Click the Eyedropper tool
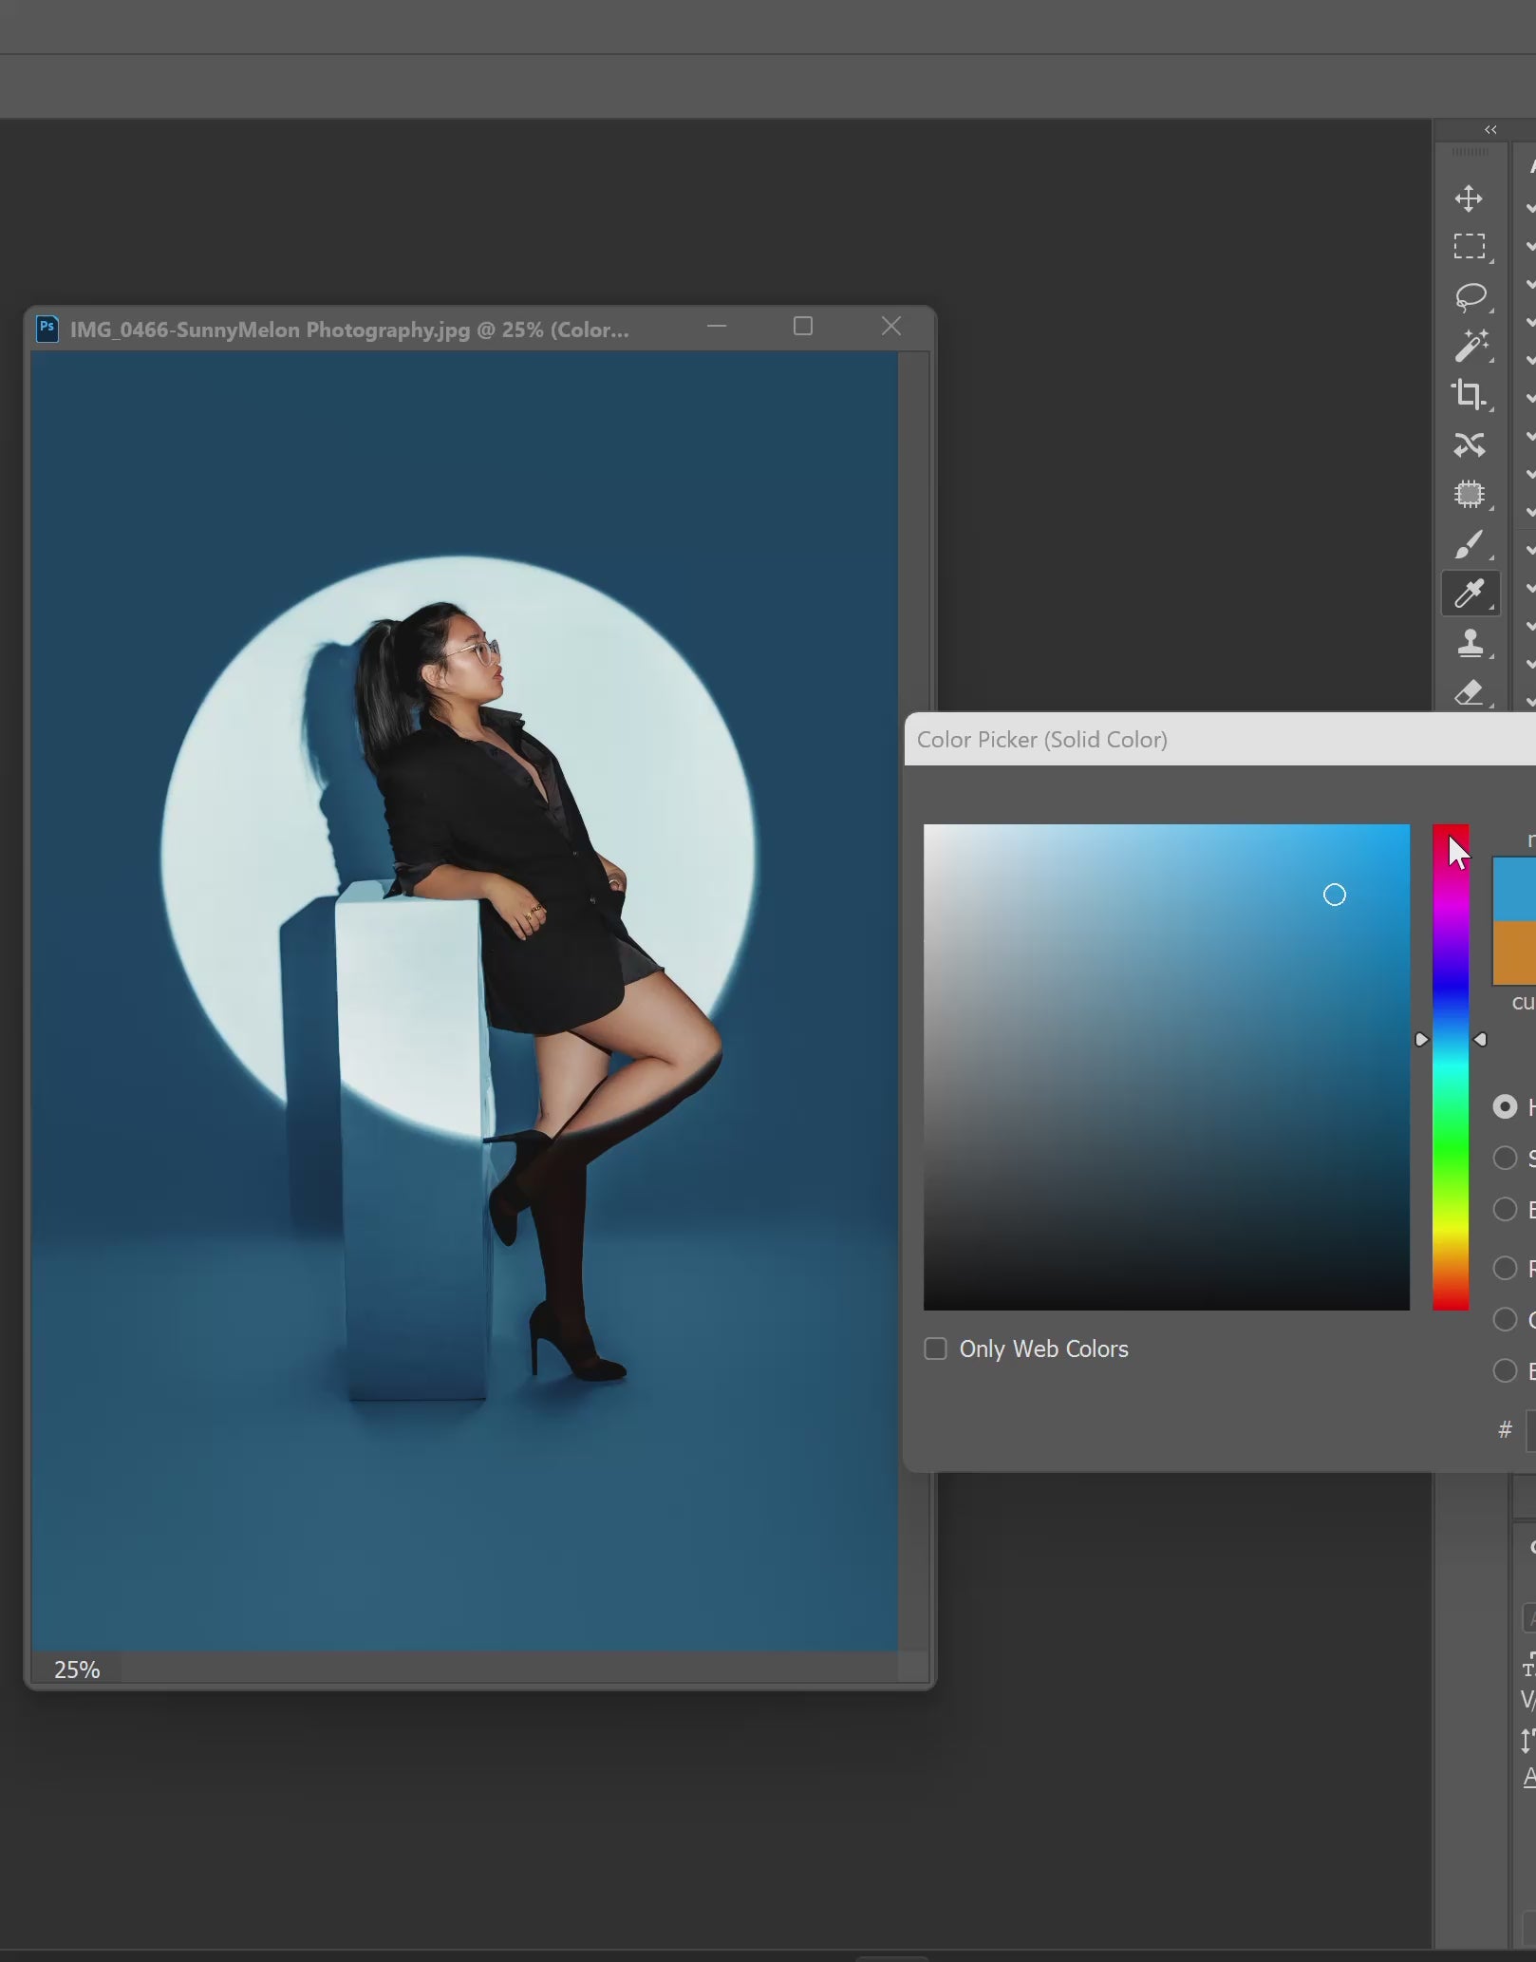This screenshot has width=1536, height=1962. 1469,594
